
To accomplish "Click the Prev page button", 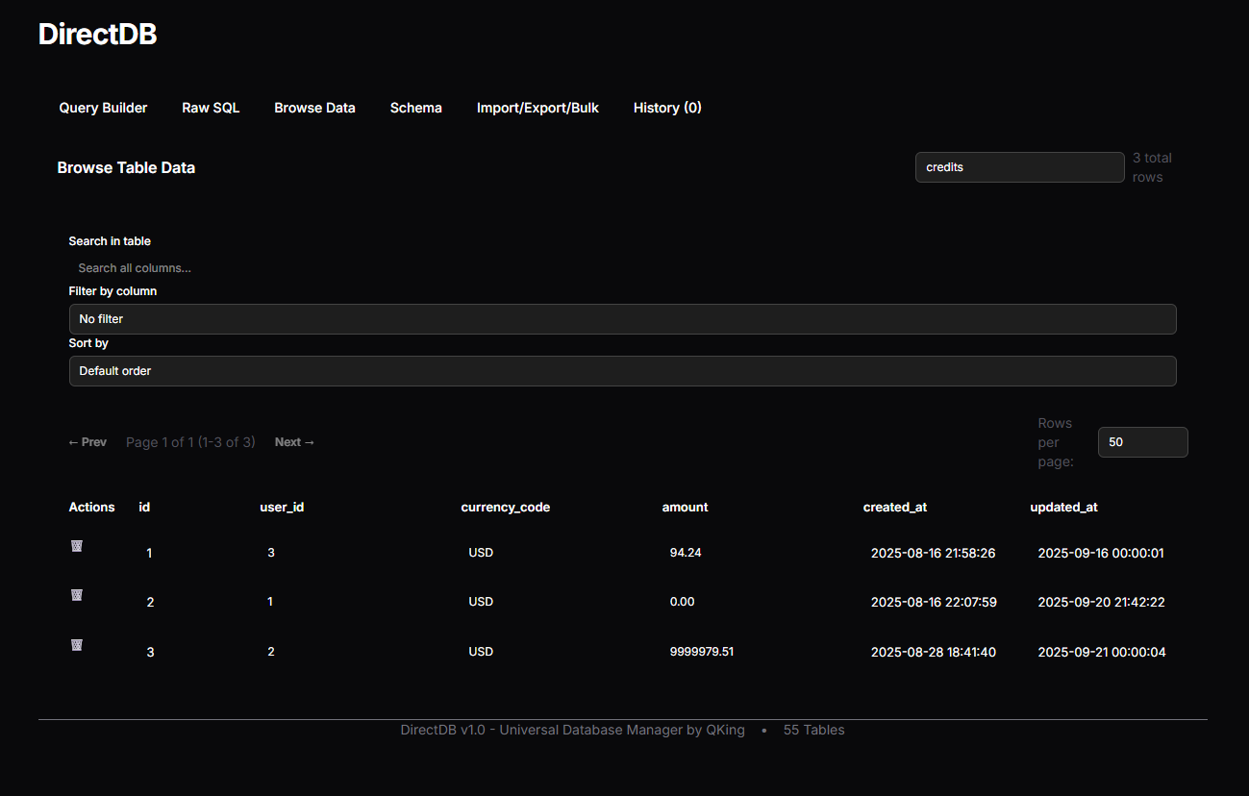I will 87,442.
